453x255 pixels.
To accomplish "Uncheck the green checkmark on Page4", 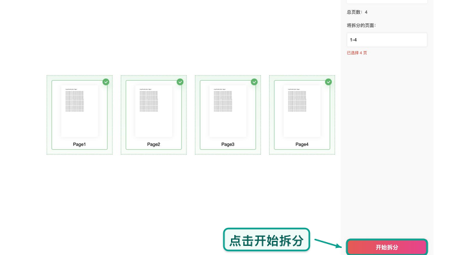I will (329, 82).
